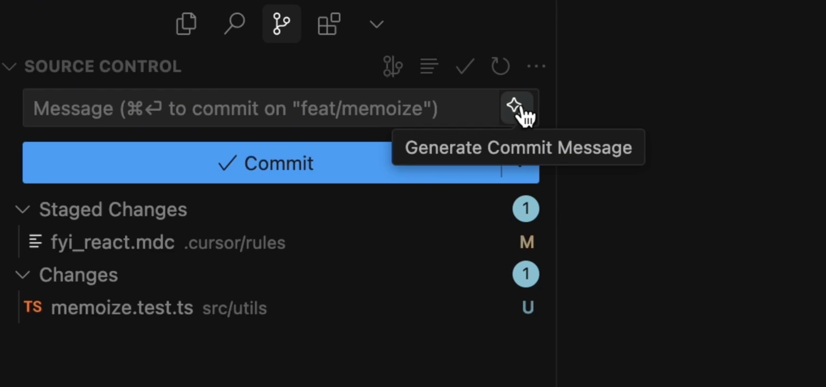Image resolution: width=826 pixels, height=387 pixels.
Task: Open the additional views chevron menu
Action: tap(375, 24)
